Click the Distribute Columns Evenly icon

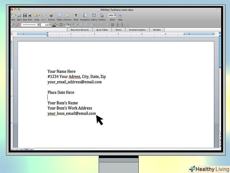point(102,25)
